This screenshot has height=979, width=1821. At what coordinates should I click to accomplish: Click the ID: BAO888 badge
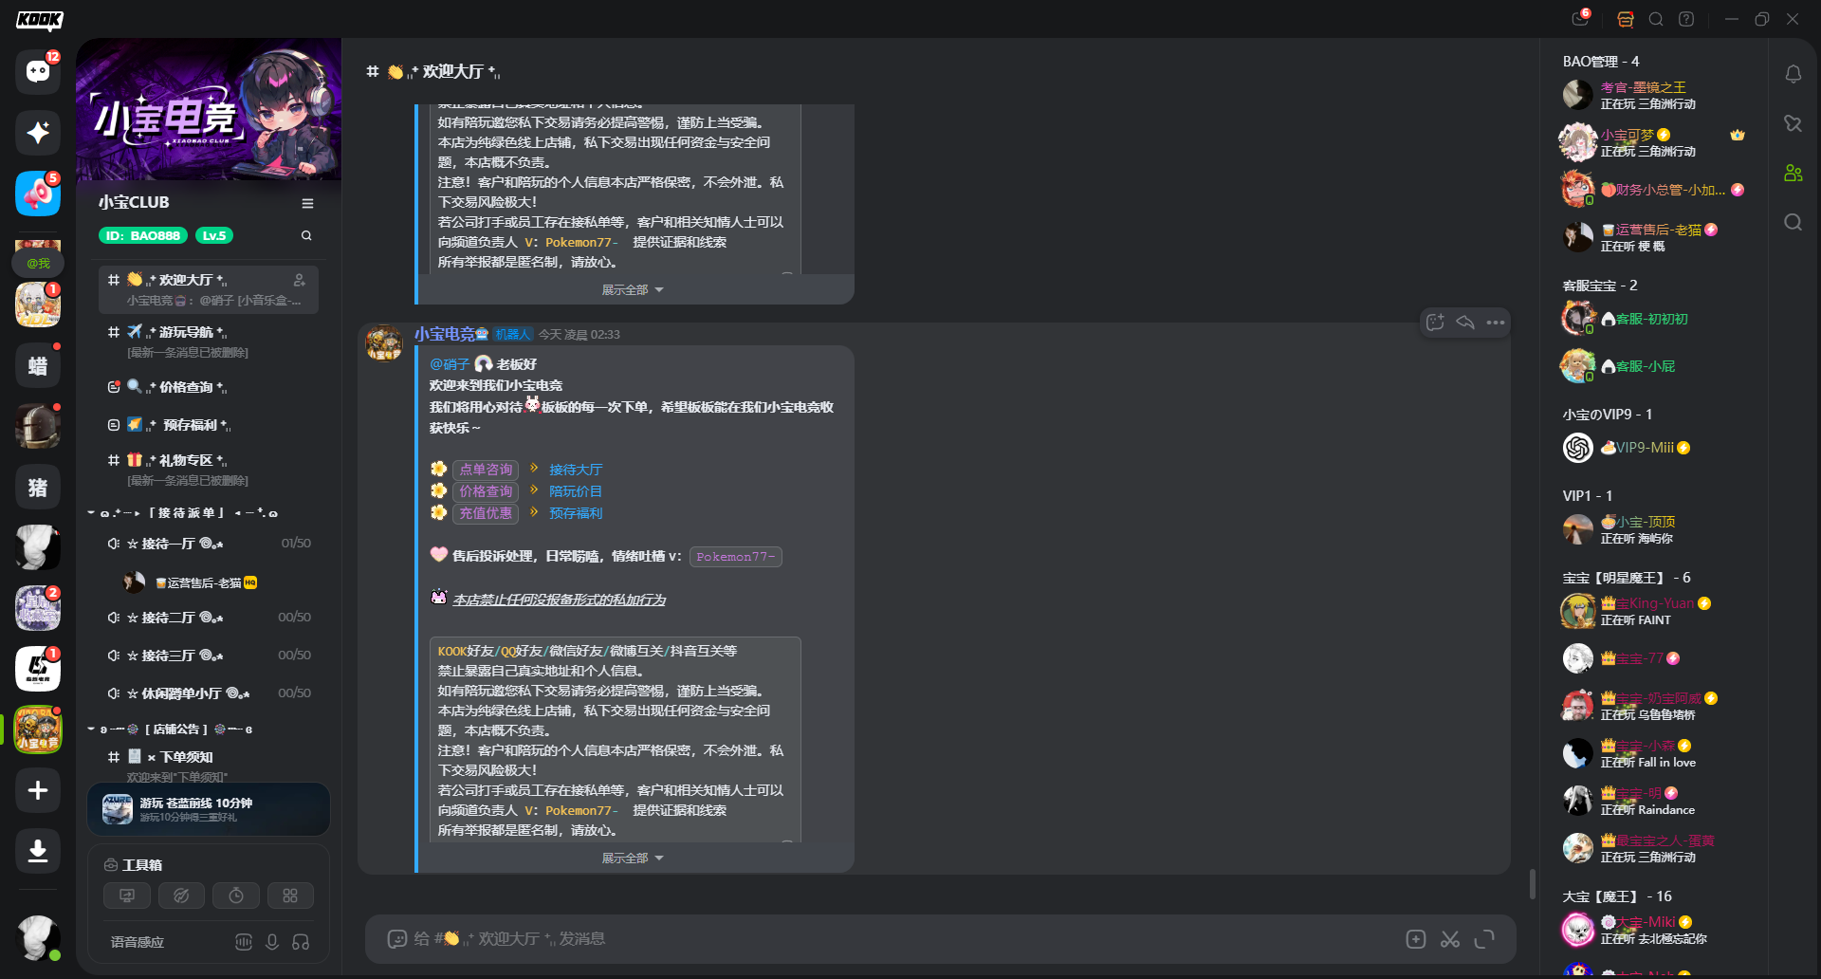point(142,235)
